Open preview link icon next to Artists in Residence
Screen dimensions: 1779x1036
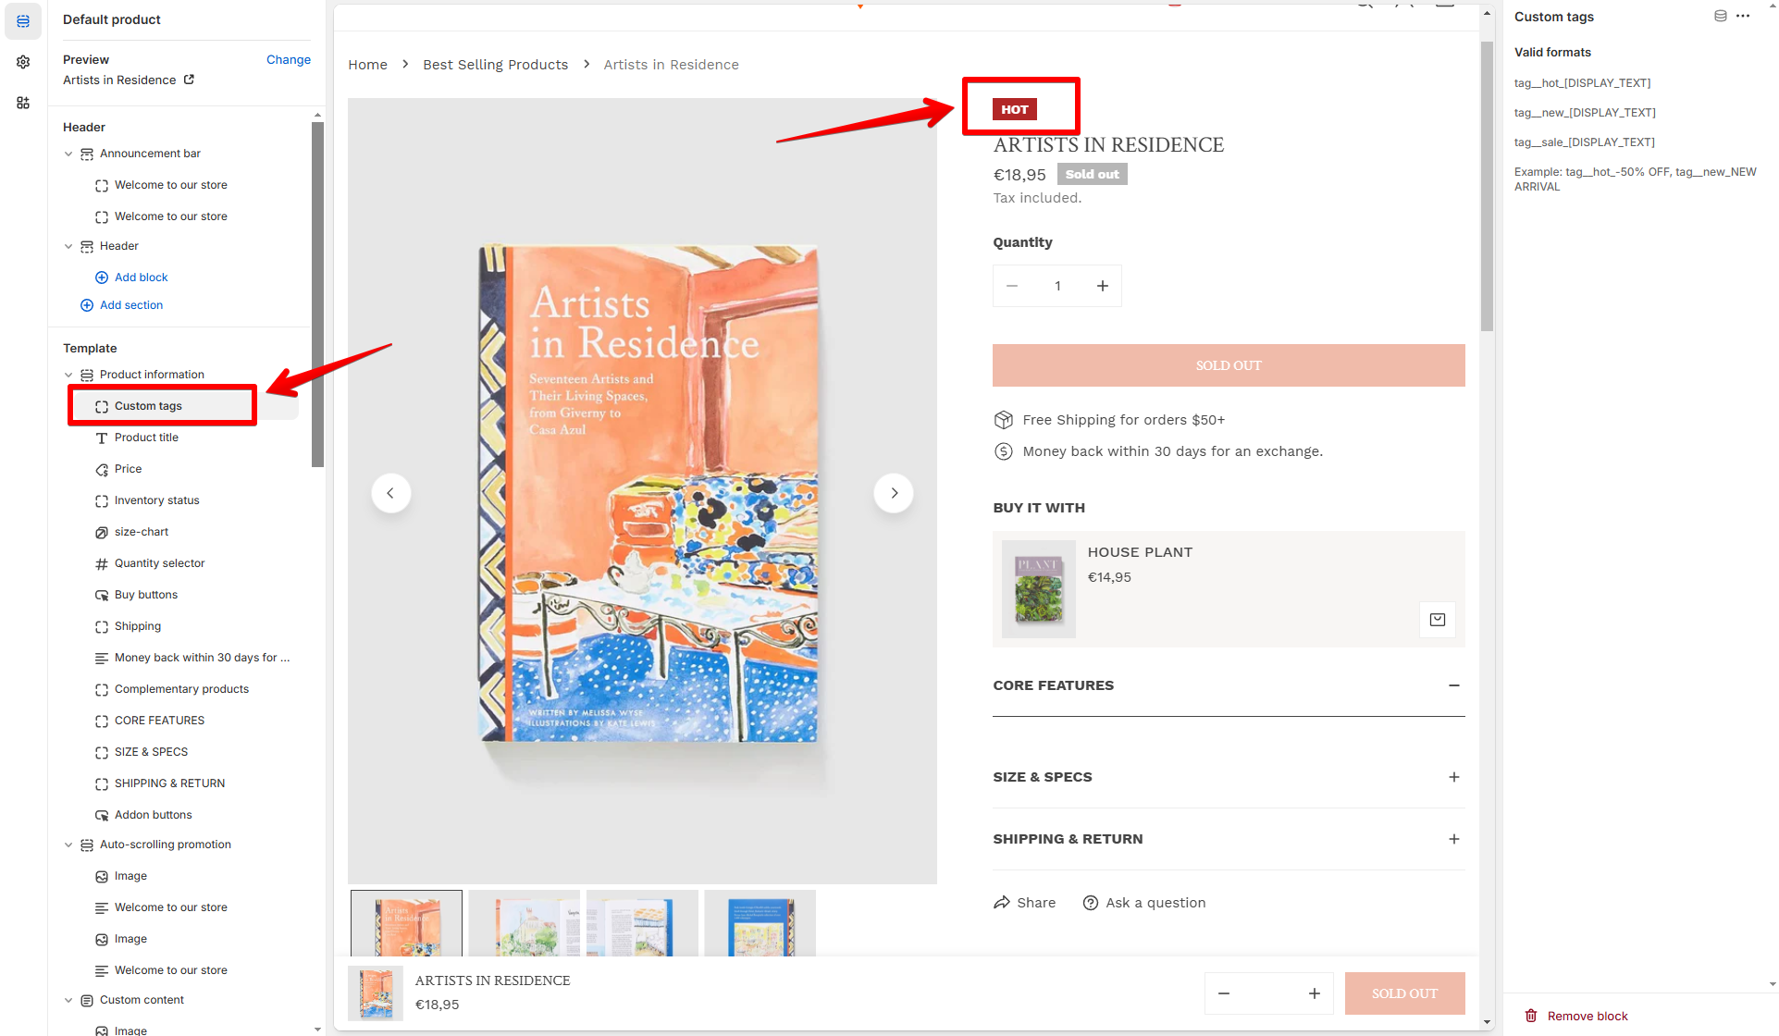coord(189,80)
